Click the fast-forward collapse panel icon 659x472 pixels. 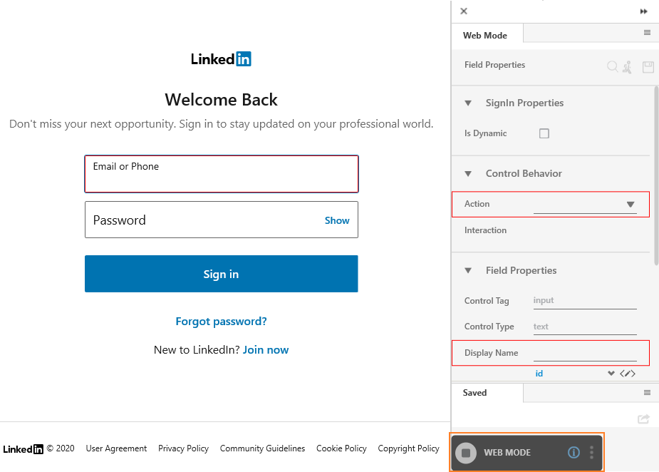coord(644,11)
